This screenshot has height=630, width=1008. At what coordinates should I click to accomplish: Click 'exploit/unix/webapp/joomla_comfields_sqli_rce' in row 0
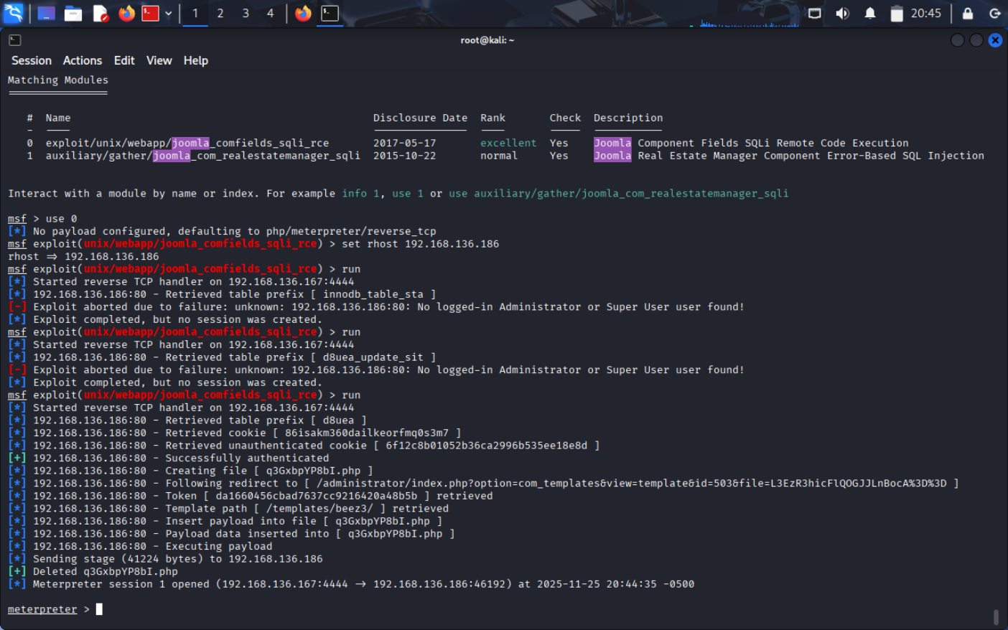click(x=187, y=144)
